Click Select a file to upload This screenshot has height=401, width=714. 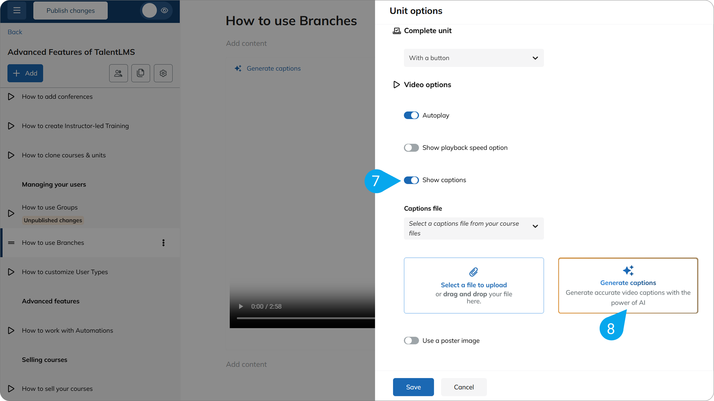474,285
